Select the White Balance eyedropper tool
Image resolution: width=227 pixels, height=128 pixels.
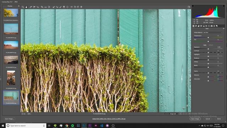[31, 7]
